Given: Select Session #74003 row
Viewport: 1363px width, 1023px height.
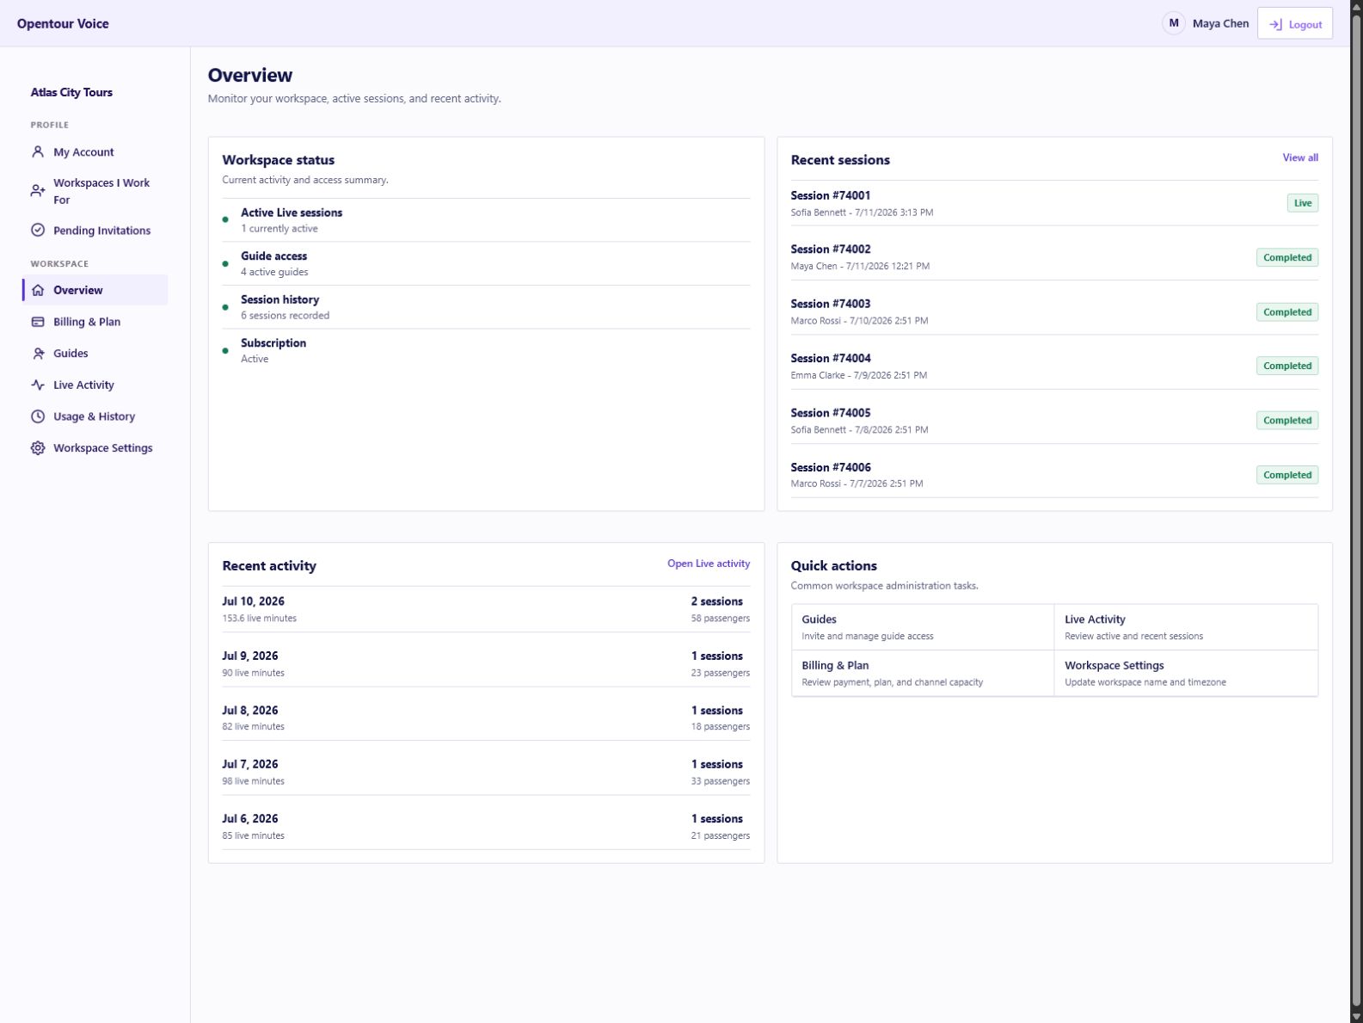Looking at the screenshot, I should coord(1054,311).
